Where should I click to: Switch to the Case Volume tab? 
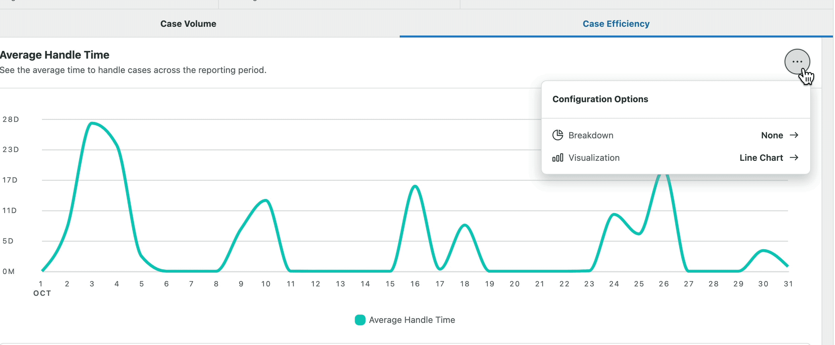coord(188,24)
